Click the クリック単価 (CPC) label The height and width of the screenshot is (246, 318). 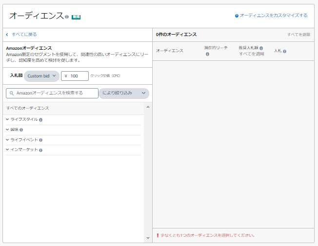point(105,76)
